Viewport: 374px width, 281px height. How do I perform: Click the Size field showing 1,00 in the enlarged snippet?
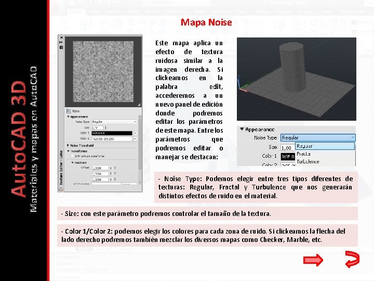[x=287, y=148]
